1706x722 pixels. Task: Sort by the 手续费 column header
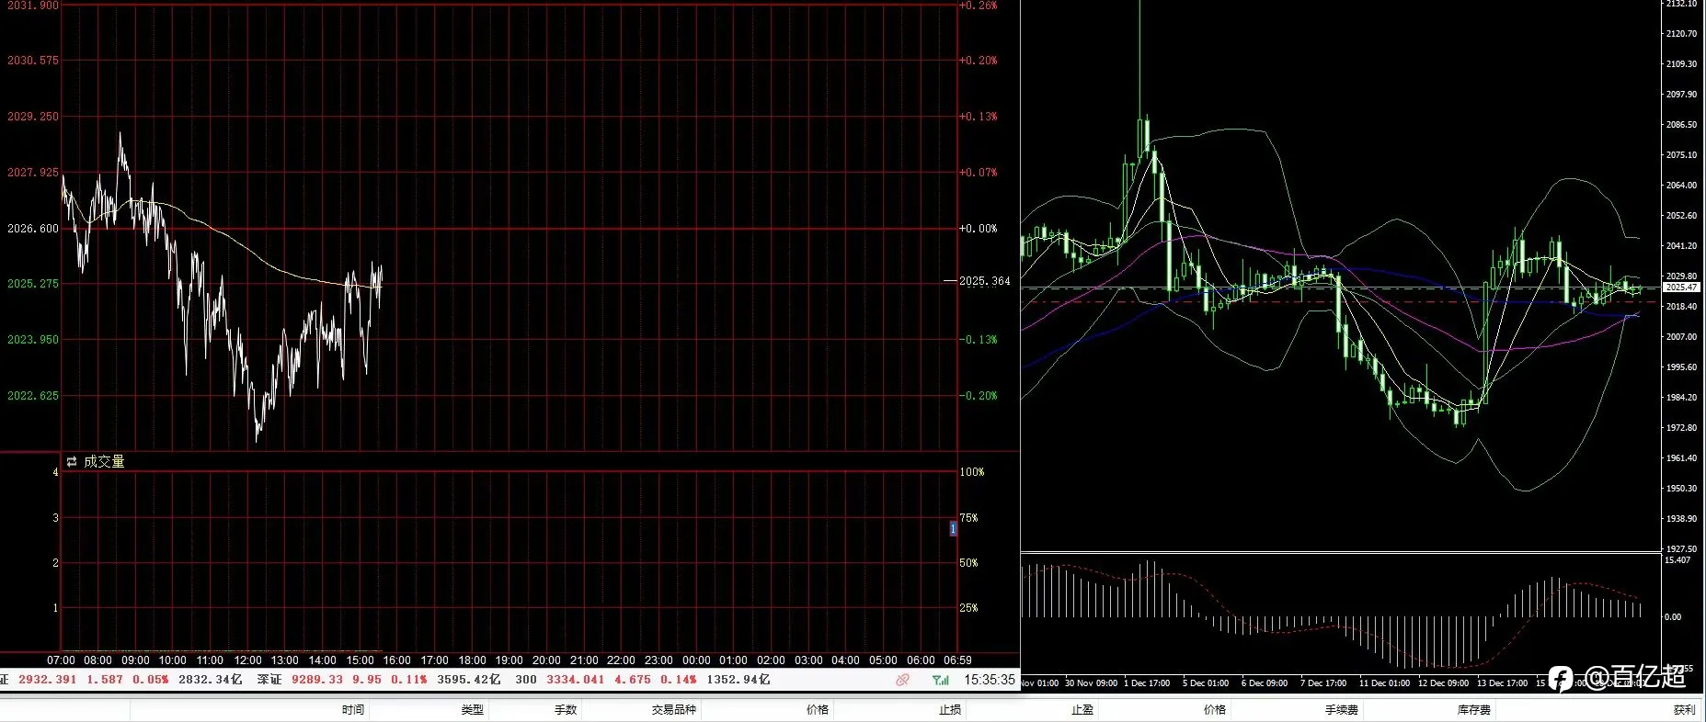1342,710
